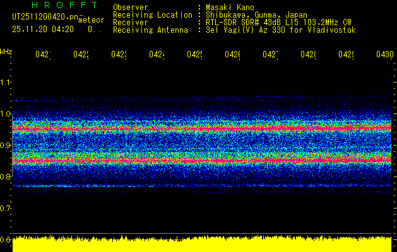Click the date stamp 25.11.20 04:20
The width and height of the screenshot is (397, 252).
click(x=43, y=30)
